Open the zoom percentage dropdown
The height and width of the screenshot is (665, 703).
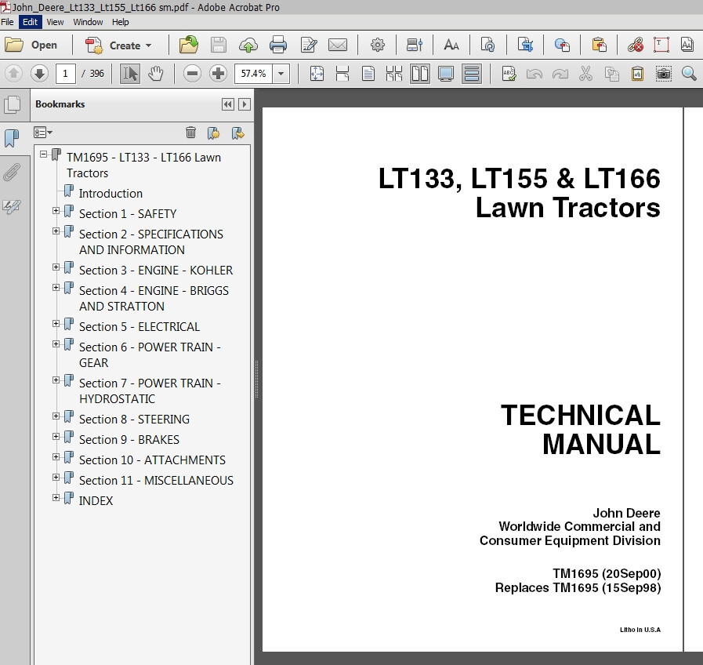click(281, 74)
